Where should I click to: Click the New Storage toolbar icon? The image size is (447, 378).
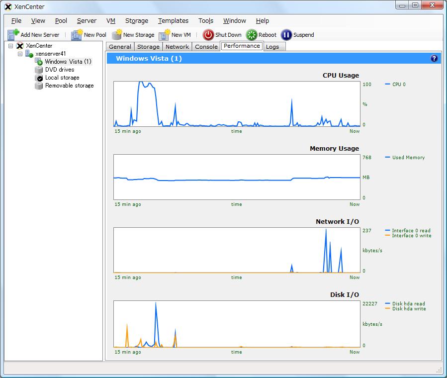(x=117, y=34)
